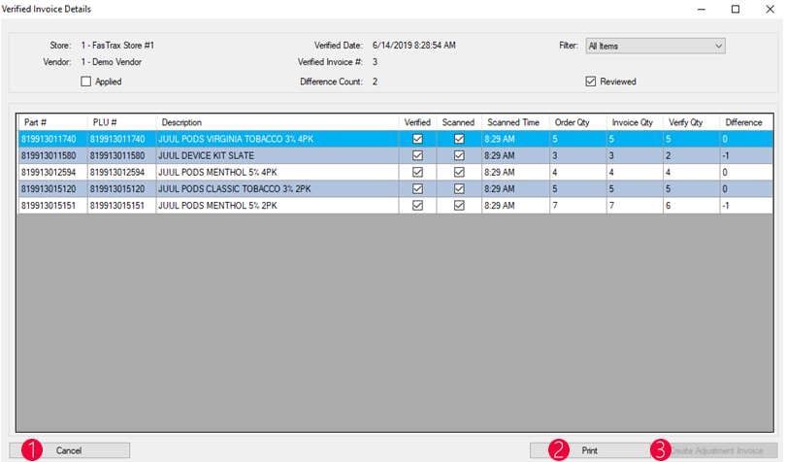Click the Print button

click(590, 450)
